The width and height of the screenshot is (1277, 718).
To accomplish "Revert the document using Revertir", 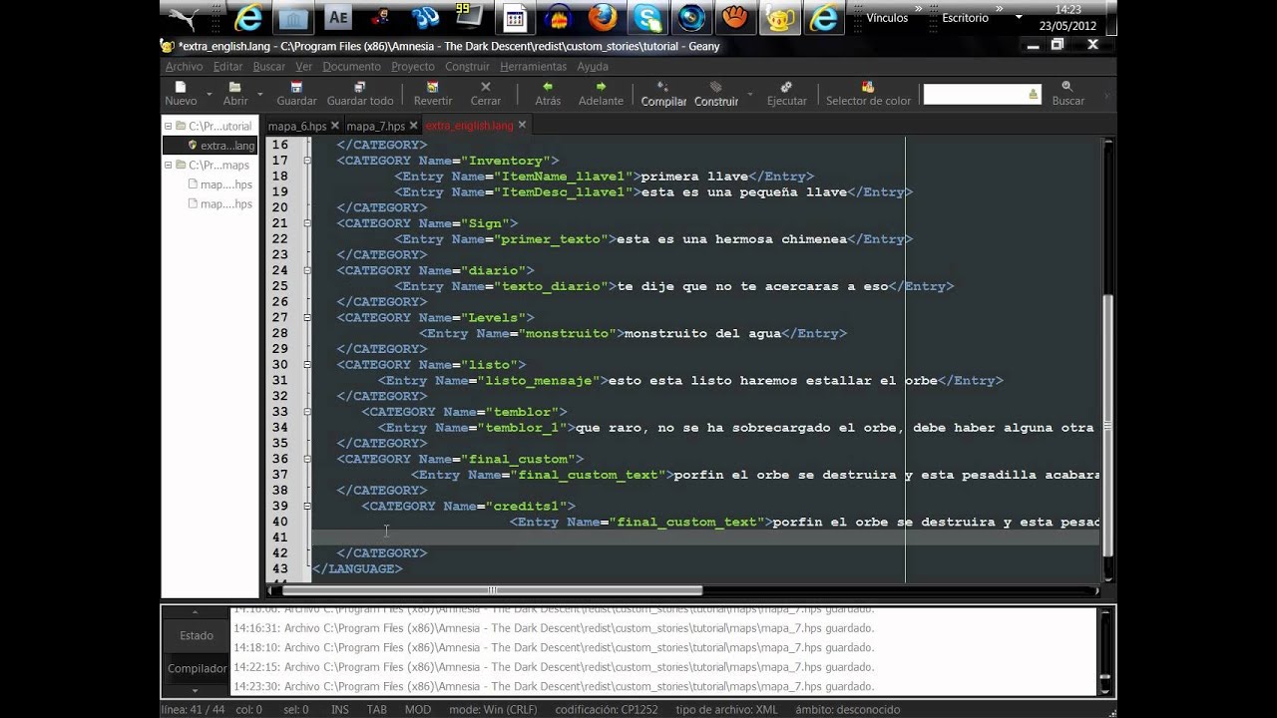I will click(433, 94).
